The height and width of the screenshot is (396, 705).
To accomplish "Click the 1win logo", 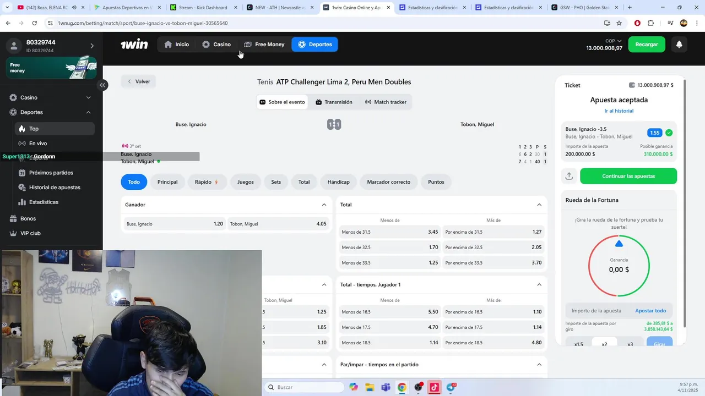I will coord(134,45).
